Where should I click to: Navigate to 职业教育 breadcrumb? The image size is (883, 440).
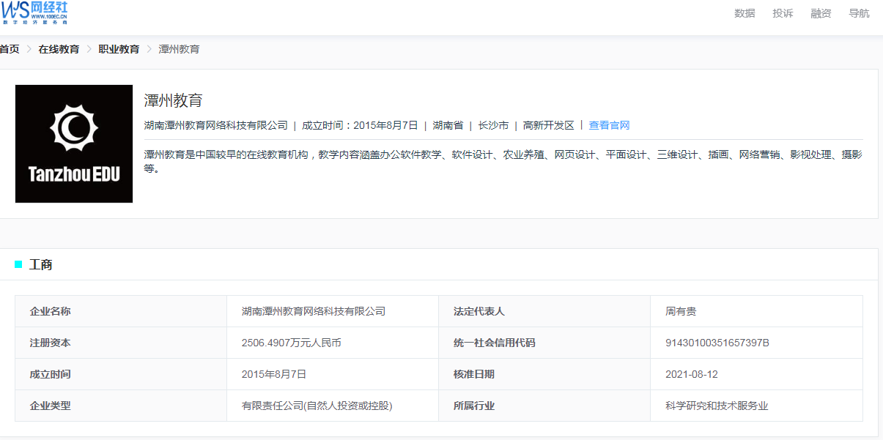[119, 49]
